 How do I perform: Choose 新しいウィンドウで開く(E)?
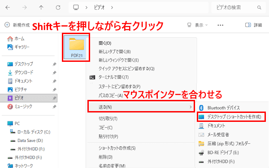(x=118, y=60)
